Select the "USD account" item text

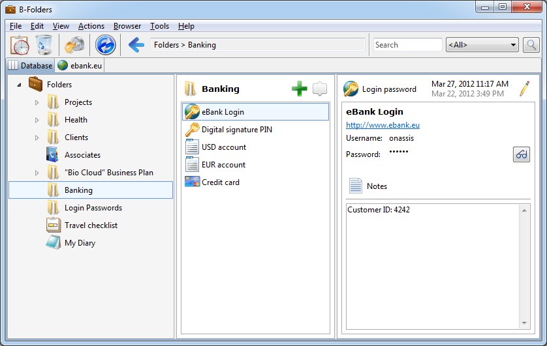point(224,147)
